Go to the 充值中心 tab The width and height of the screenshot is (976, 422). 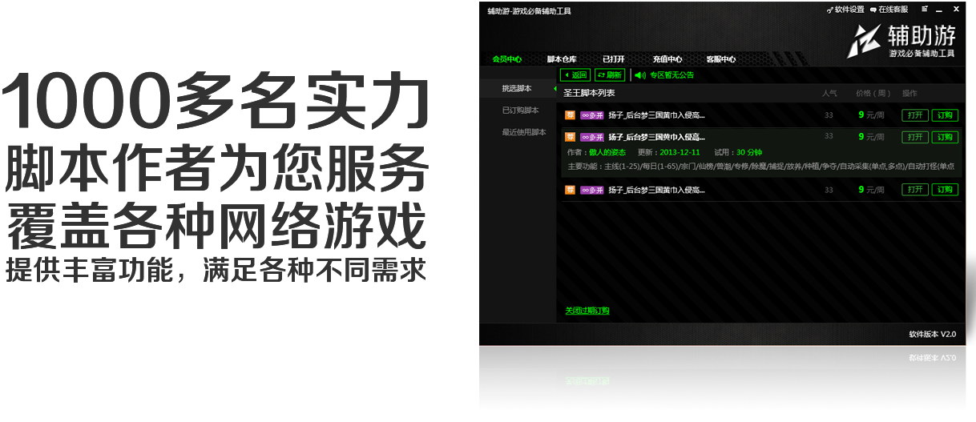click(x=667, y=59)
